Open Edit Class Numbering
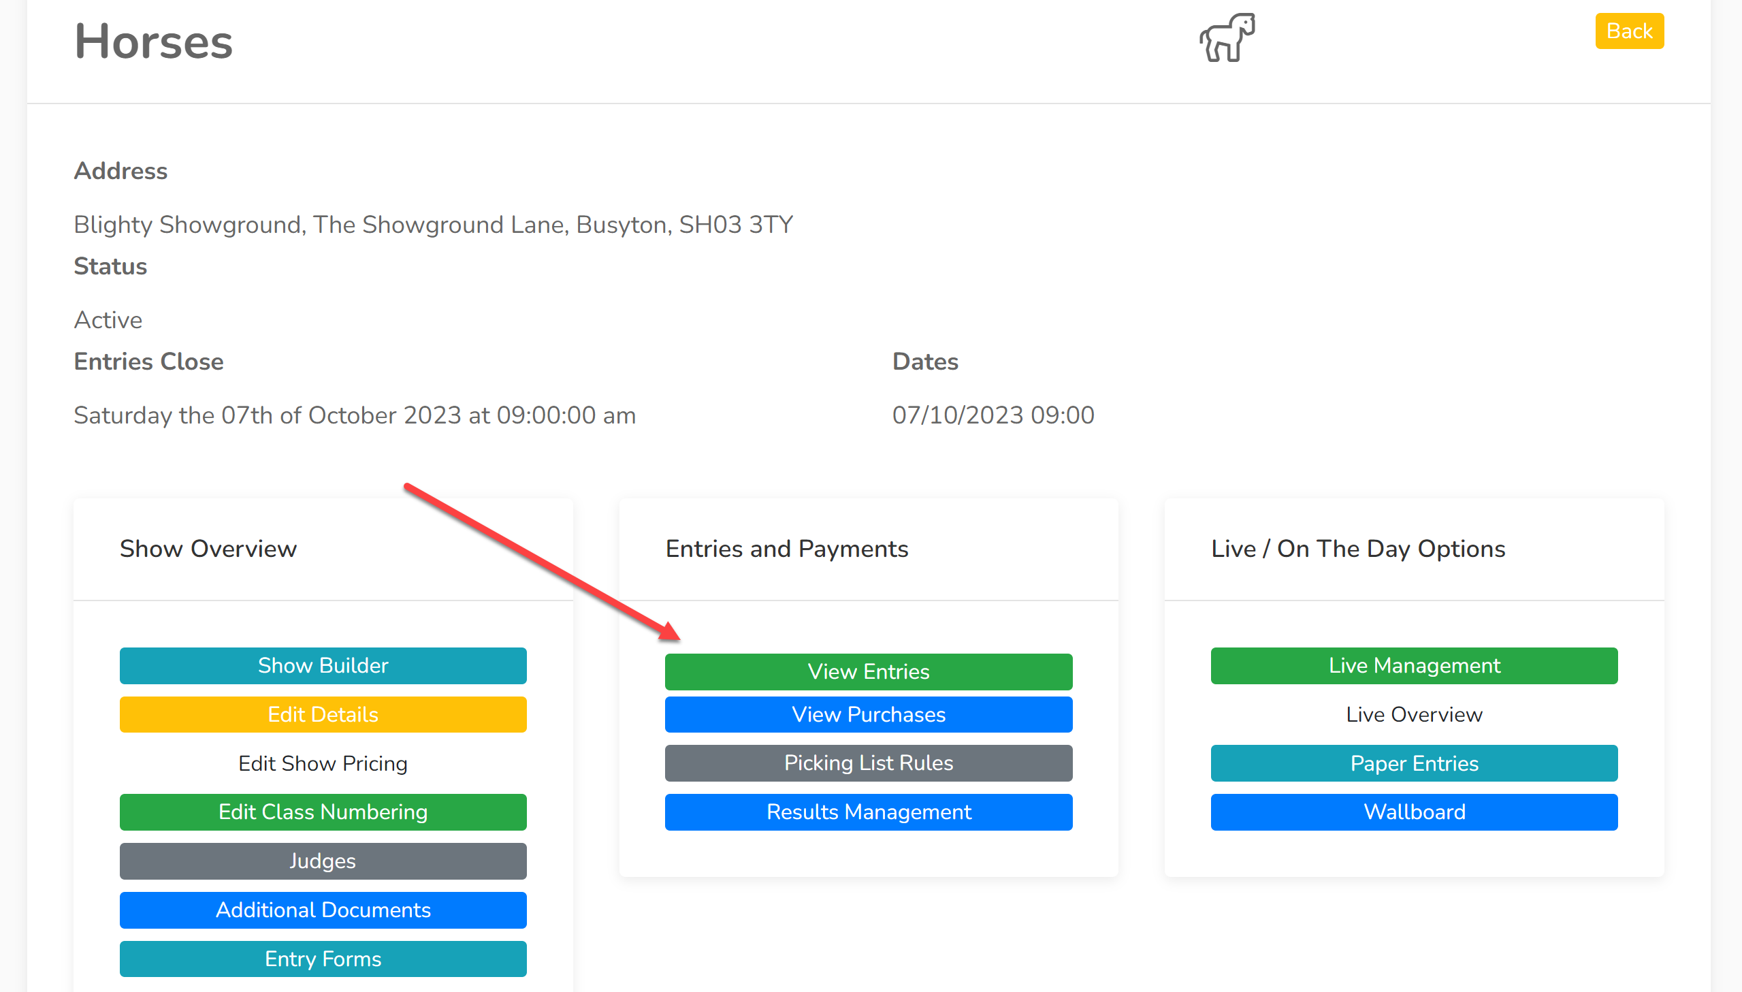1742x992 pixels. click(323, 812)
